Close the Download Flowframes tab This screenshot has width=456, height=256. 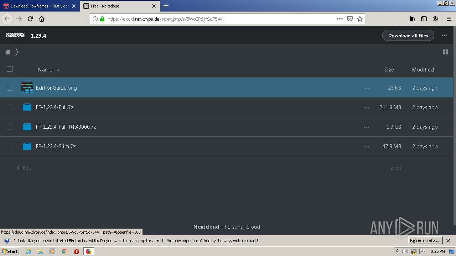coord(74,6)
